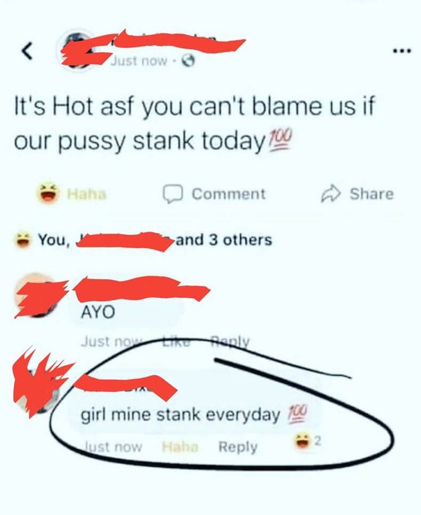Click the Share arrow icon
The height and width of the screenshot is (515, 421).
[331, 194]
